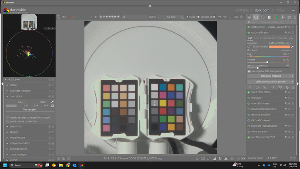300x169 pixels.
Task: Open global preferences gear icon
Action: 242,17
